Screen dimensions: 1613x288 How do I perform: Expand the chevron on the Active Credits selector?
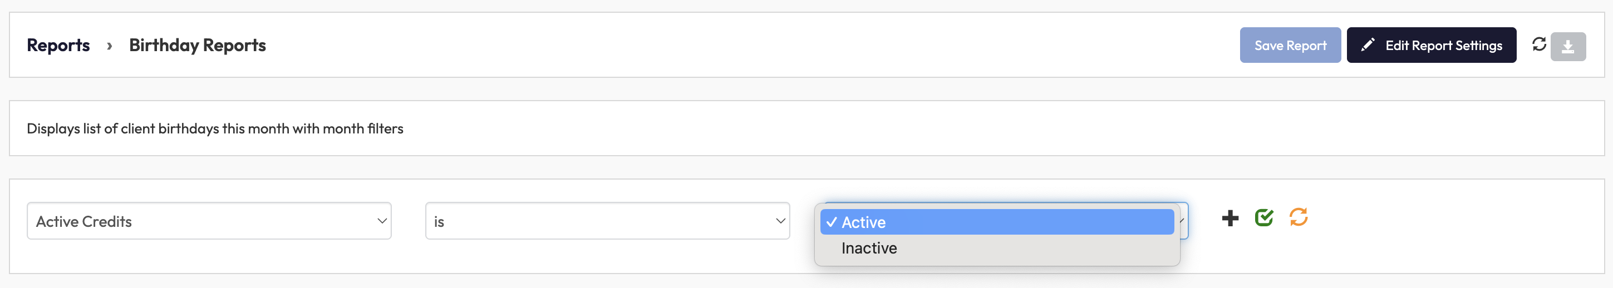coord(381,221)
